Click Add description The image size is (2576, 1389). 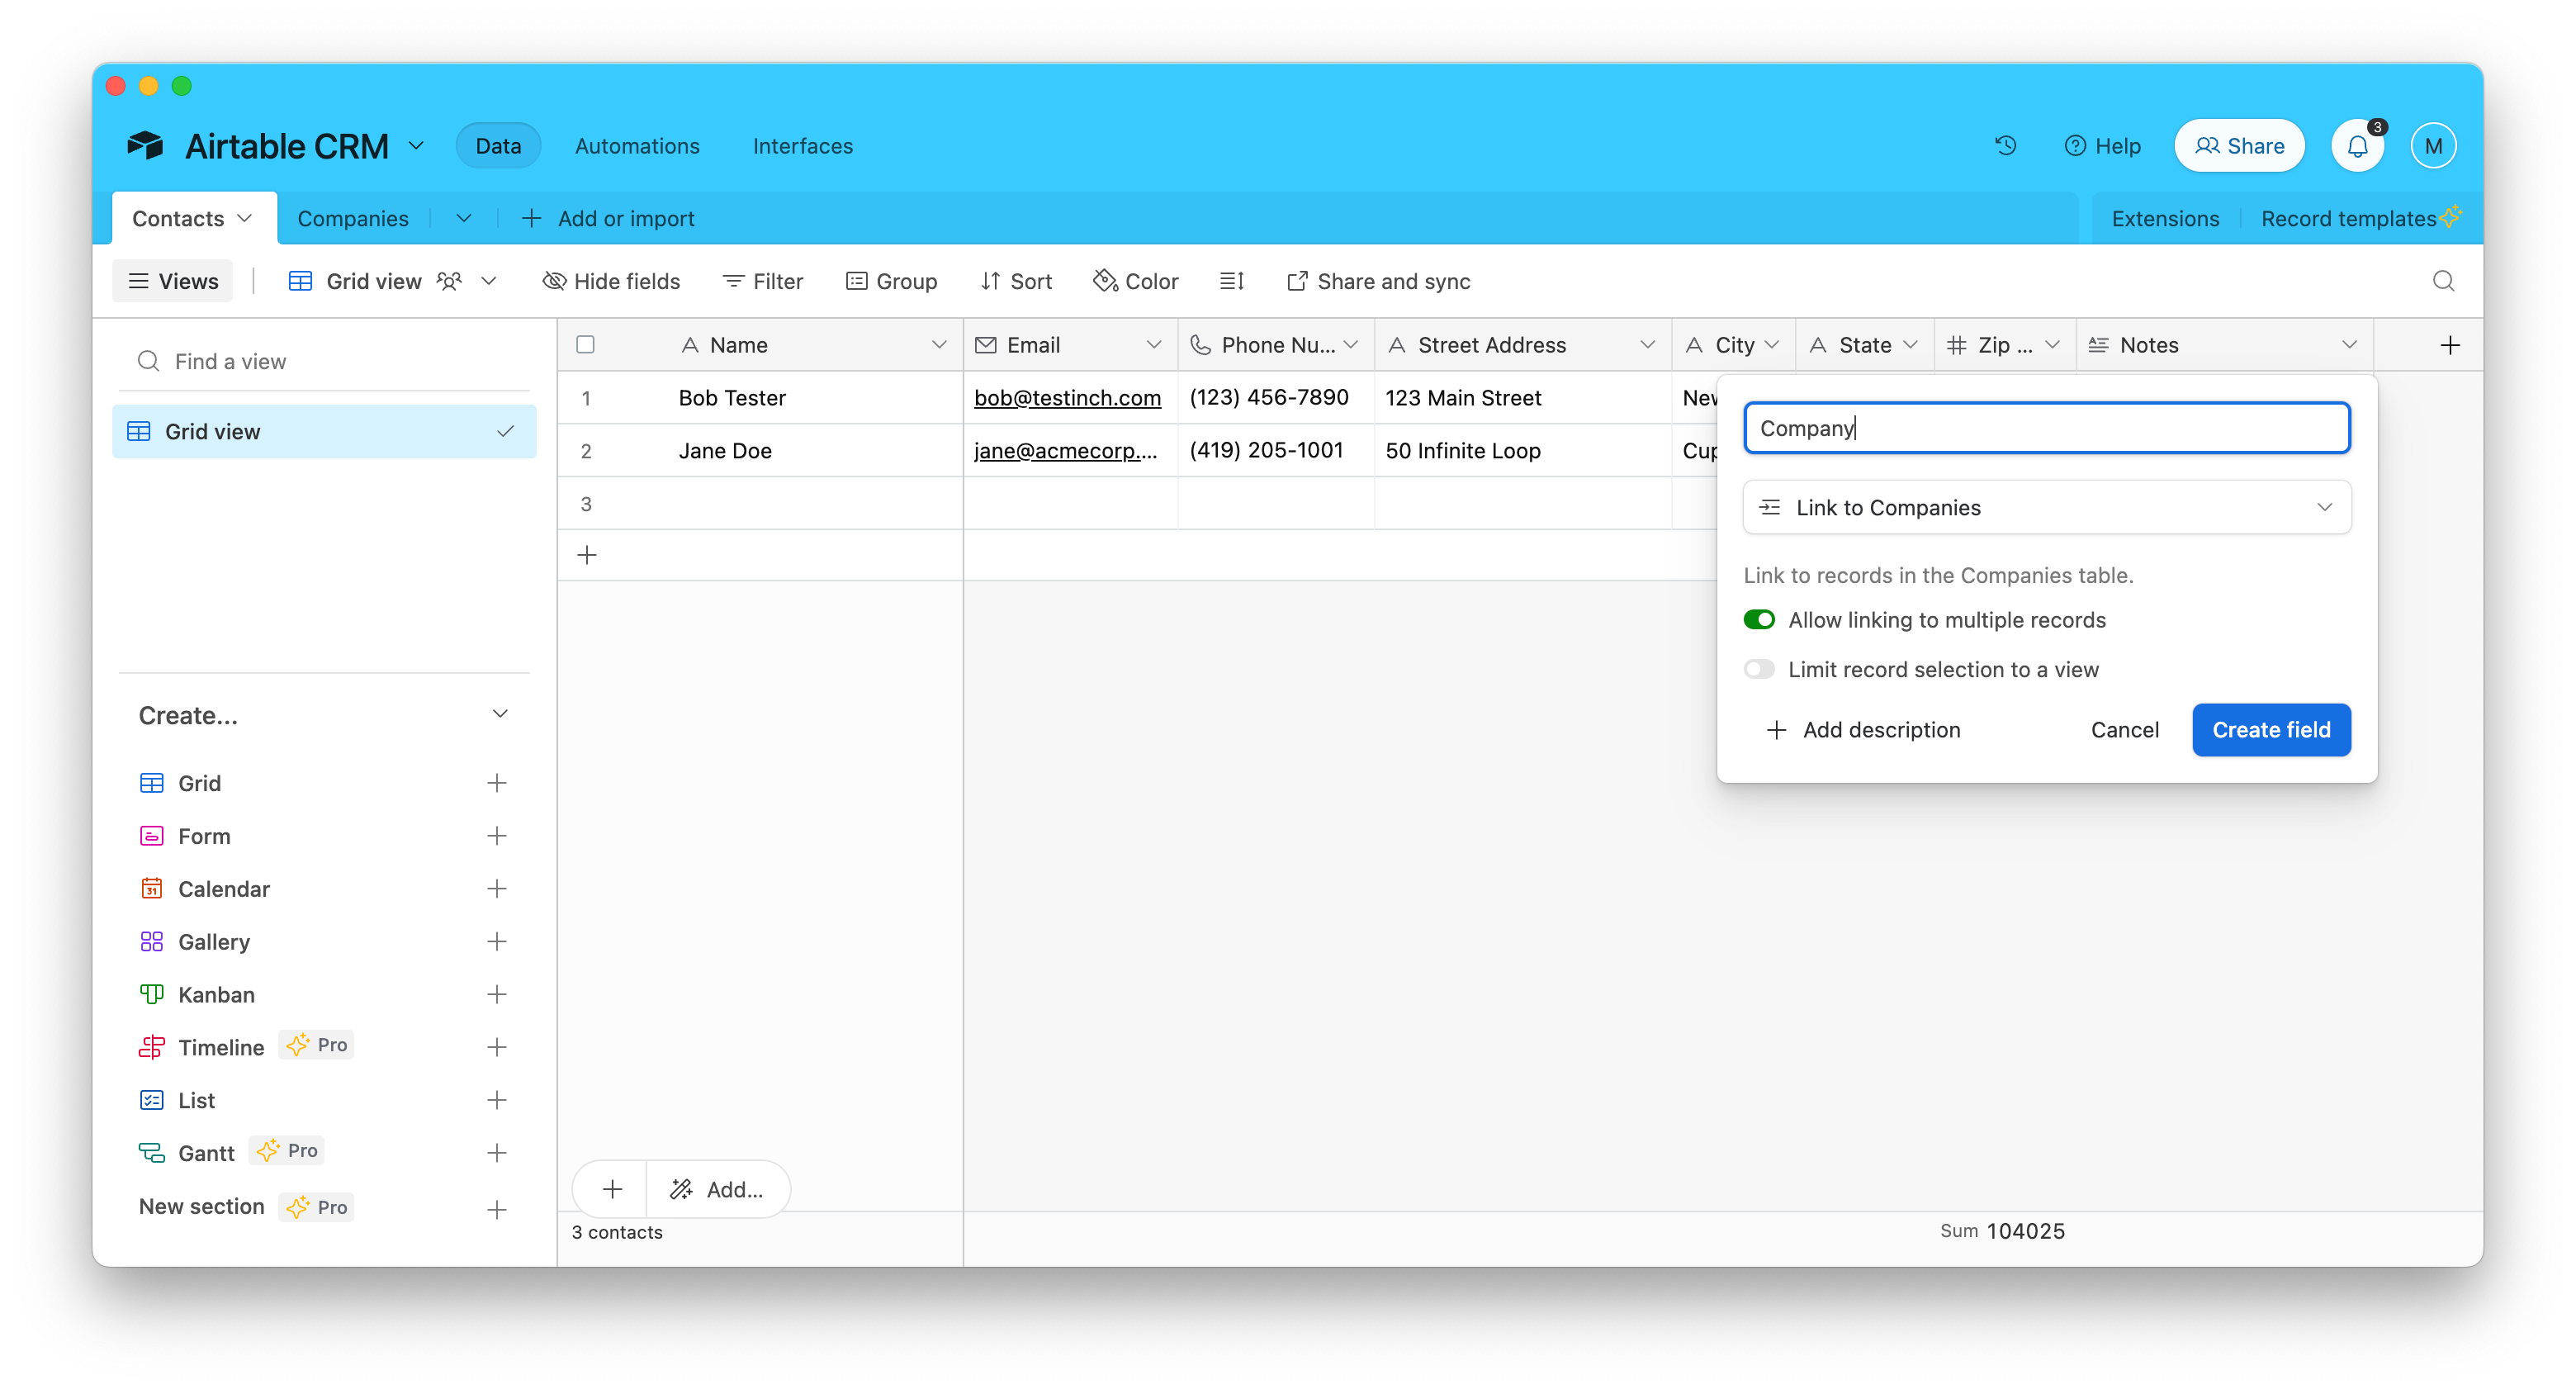pyautogui.click(x=1863, y=730)
